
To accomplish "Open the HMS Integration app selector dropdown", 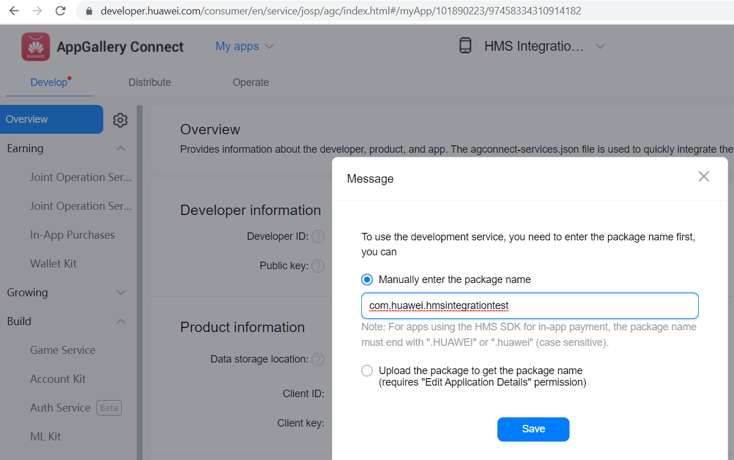I will coord(600,46).
